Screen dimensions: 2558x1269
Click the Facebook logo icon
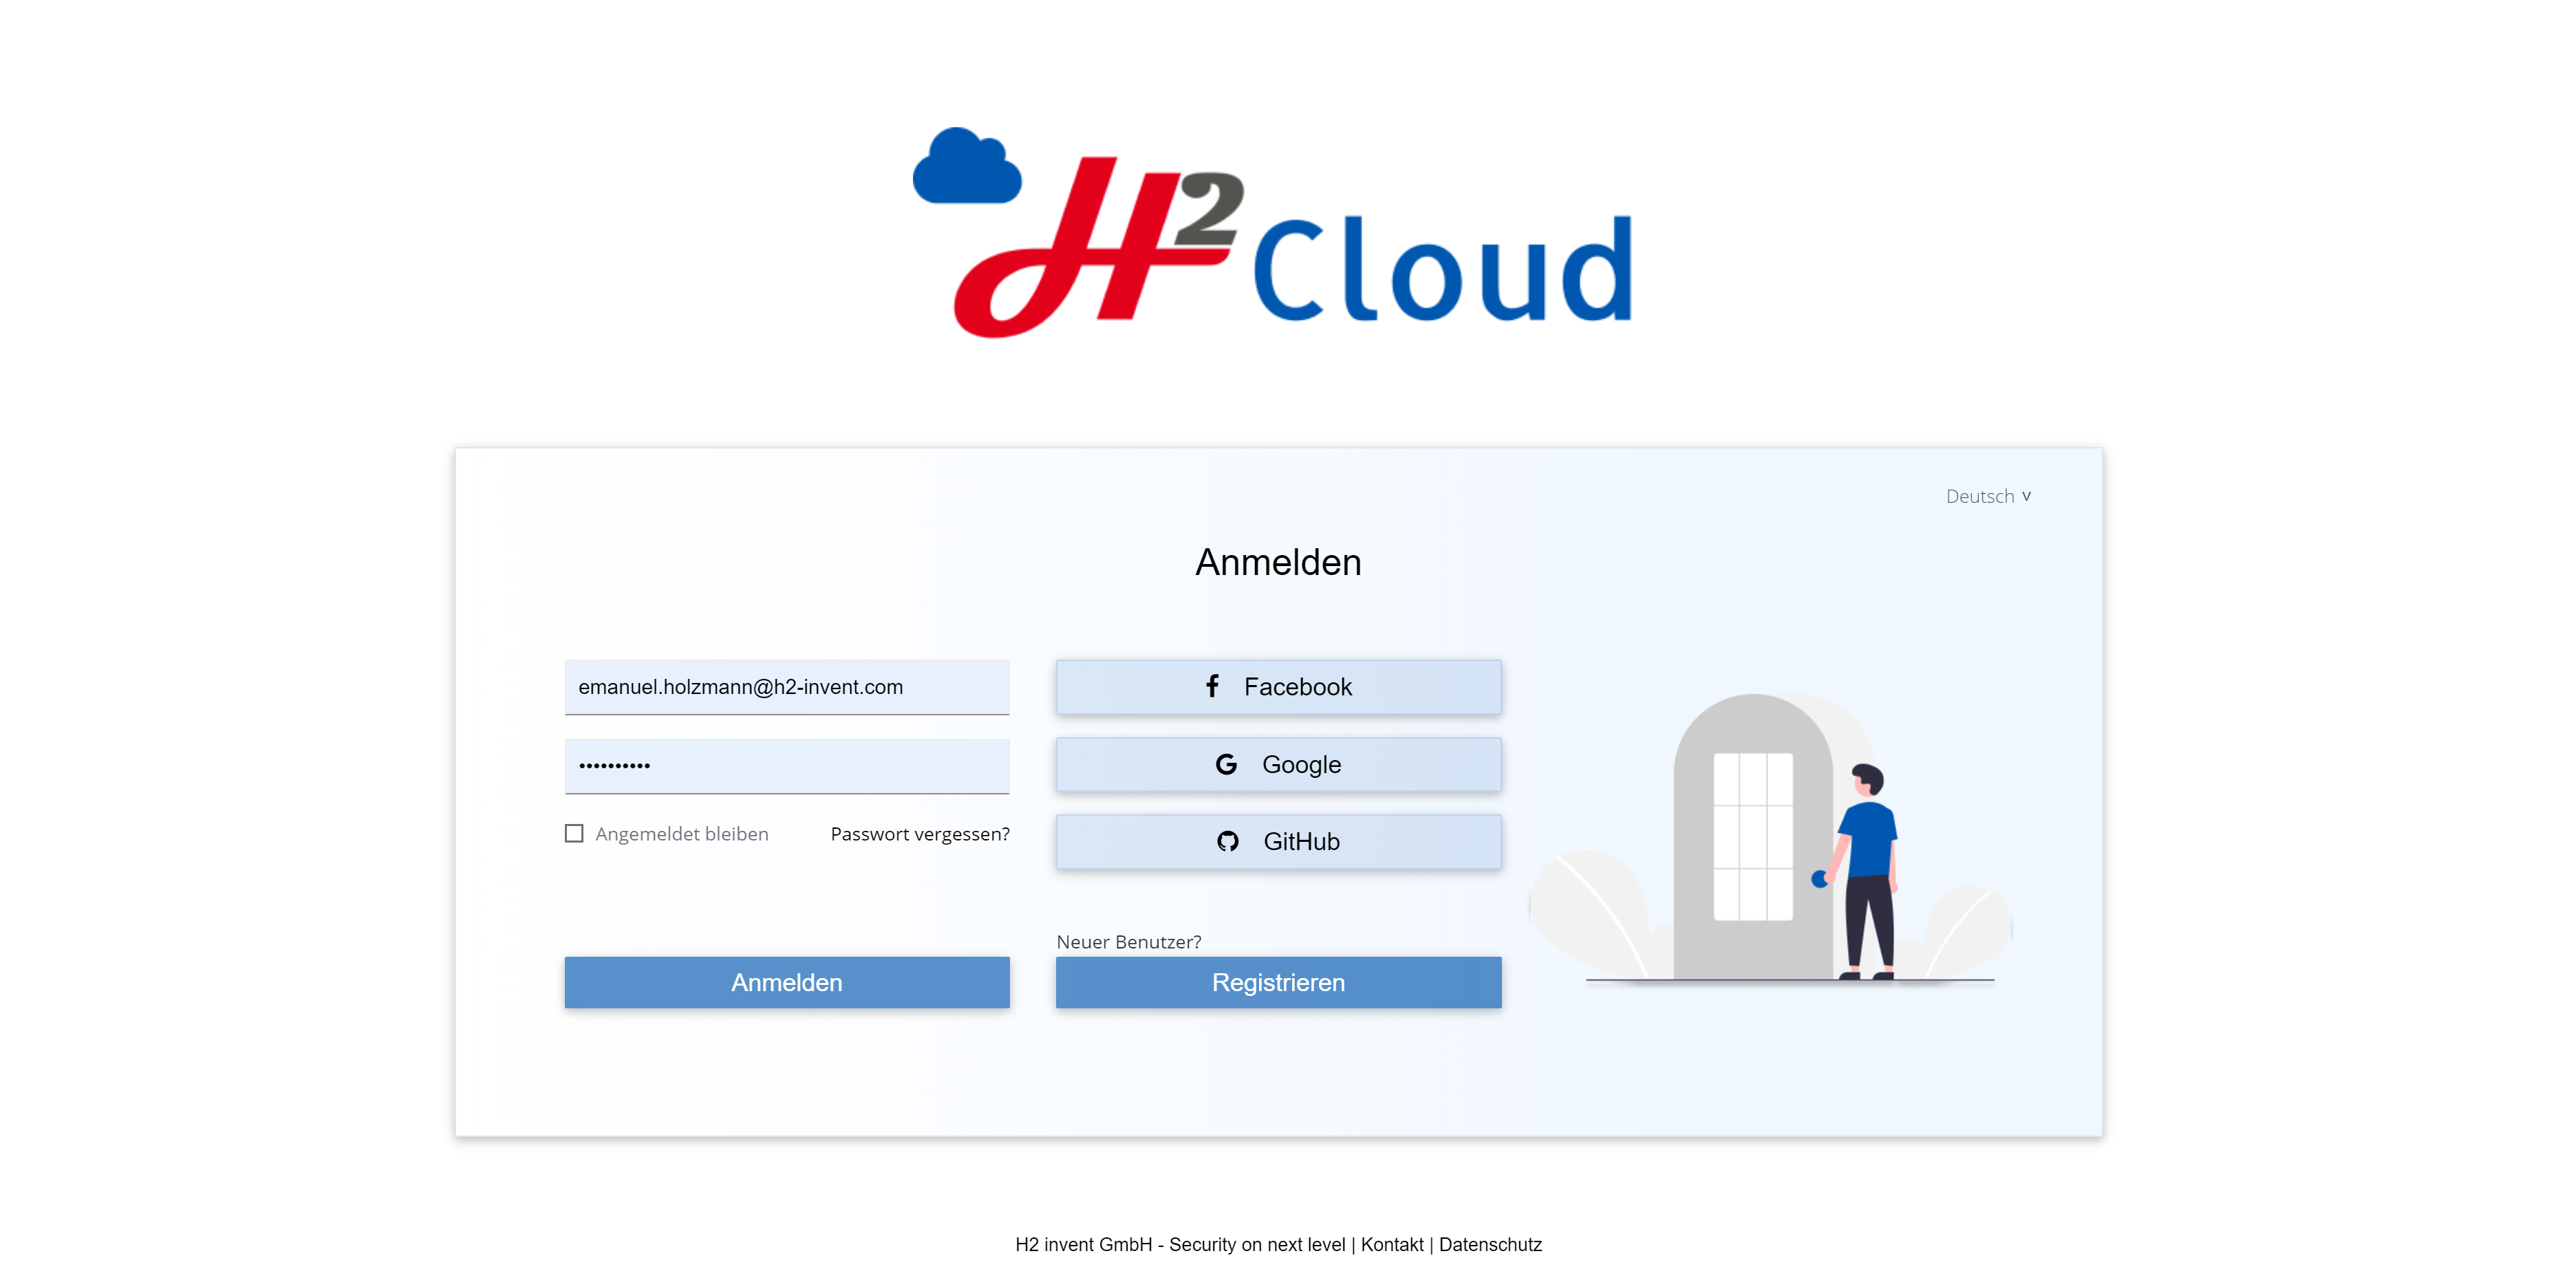tap(1212, 686)
